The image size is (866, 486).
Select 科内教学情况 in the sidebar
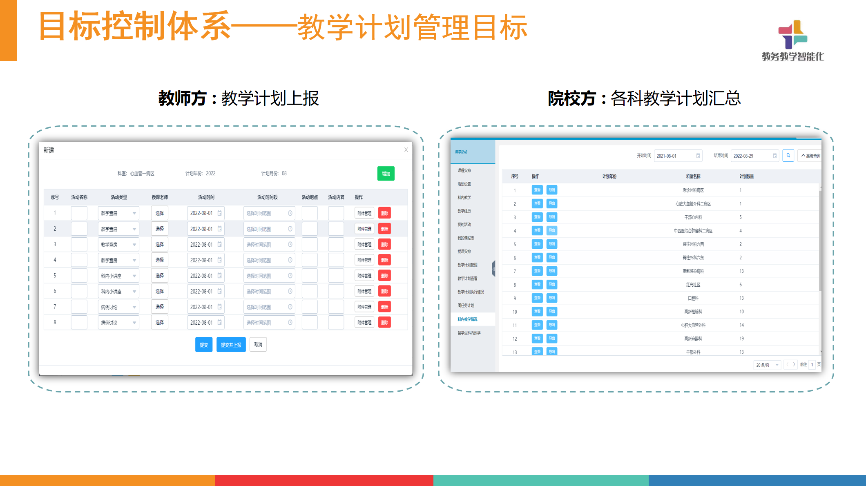(x=467, y=319)
